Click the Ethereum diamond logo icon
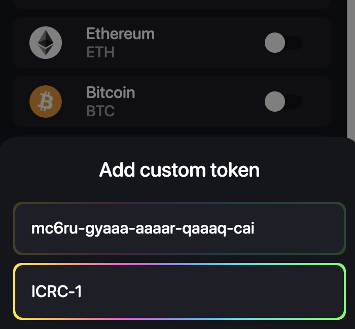The image size is (355, 329). coord(46,43)
